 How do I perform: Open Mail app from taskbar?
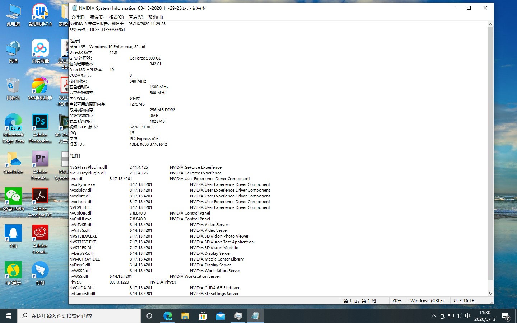tap(220, 316)
